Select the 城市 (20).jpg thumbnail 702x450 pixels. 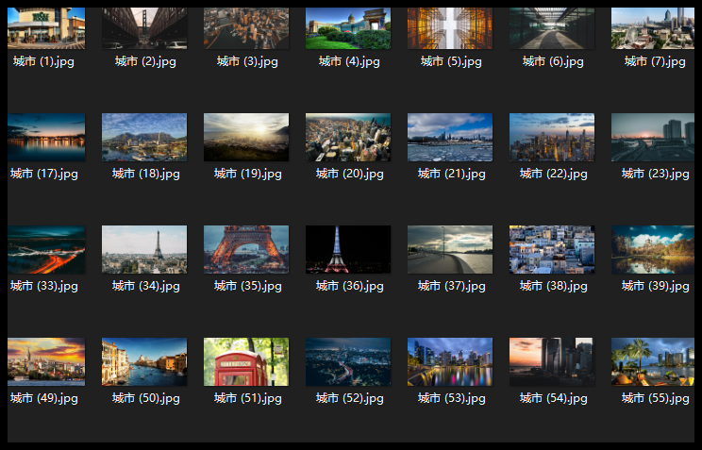(348, 137)
